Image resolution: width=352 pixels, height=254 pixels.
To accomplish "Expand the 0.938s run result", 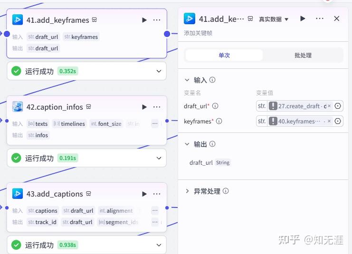I will (x=159, y=245).
